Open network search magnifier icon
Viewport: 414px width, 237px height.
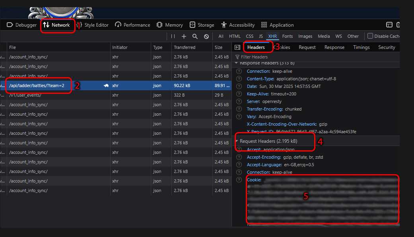[x=195, y=36]
